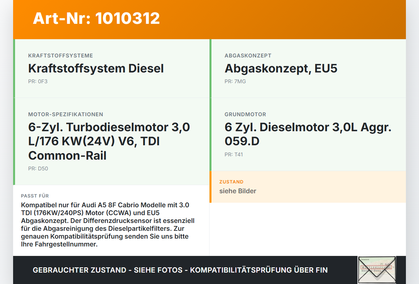Click the vehicle registration document thumbnail
The height and width of the screenshot is (284, 419).
point(377,270)
